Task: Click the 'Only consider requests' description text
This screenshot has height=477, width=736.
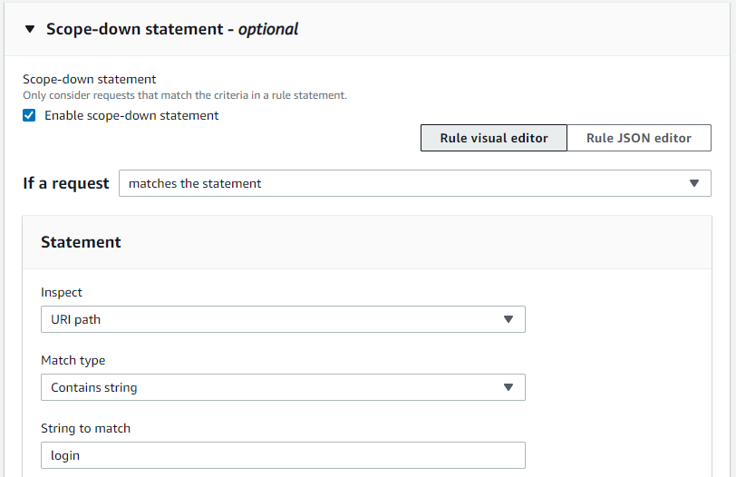Action: coord(185,95)
